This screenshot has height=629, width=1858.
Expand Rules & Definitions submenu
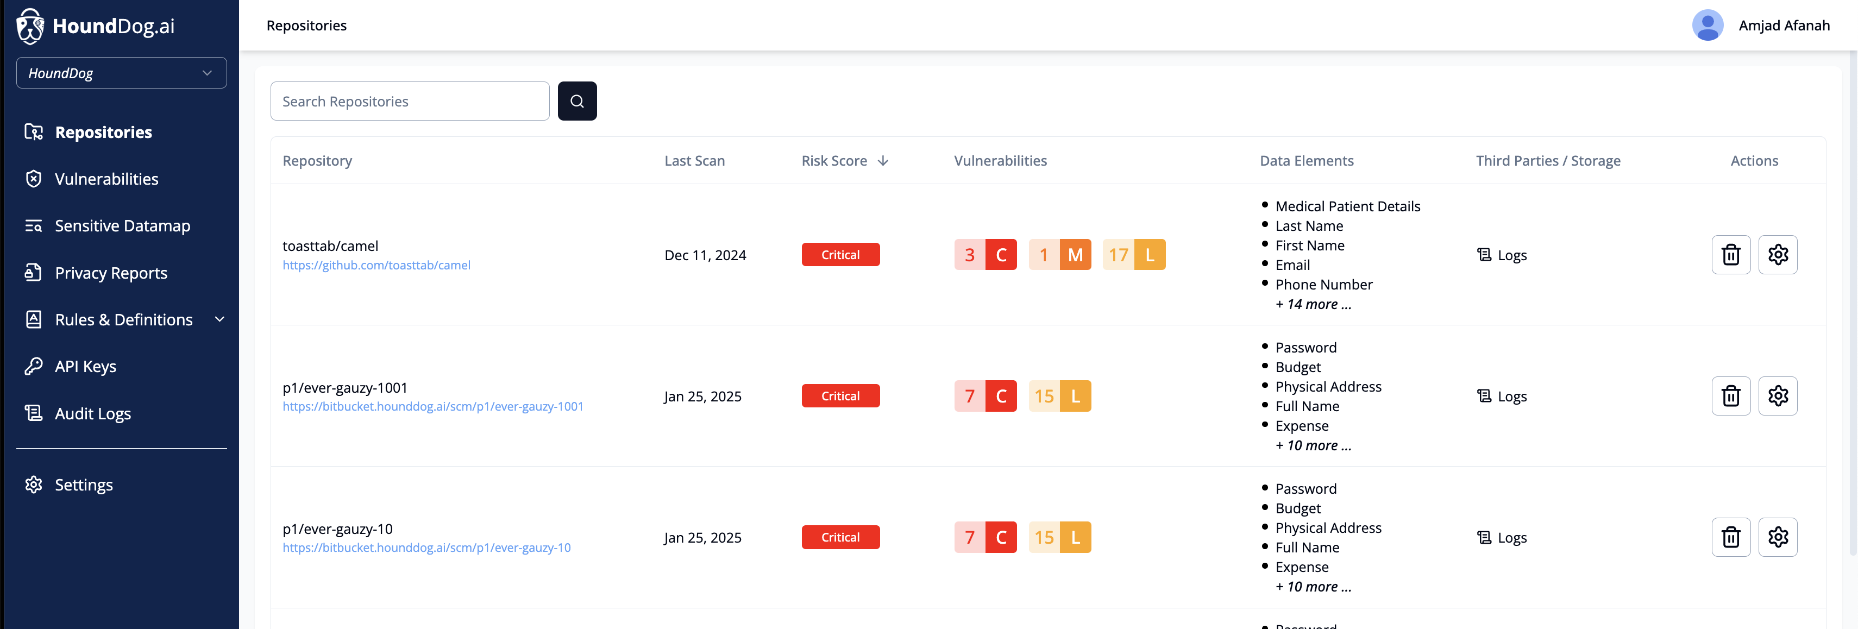(219, 319)
